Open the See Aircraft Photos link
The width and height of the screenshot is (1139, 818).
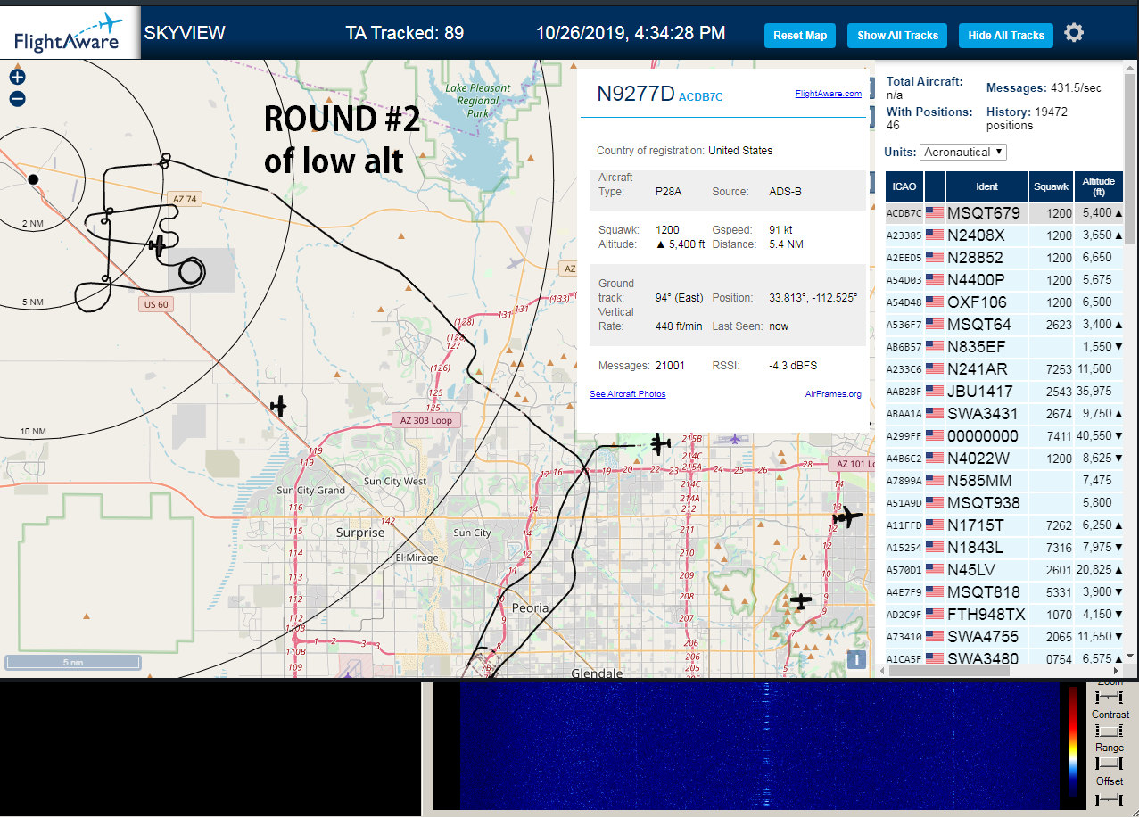click(627, 394)
